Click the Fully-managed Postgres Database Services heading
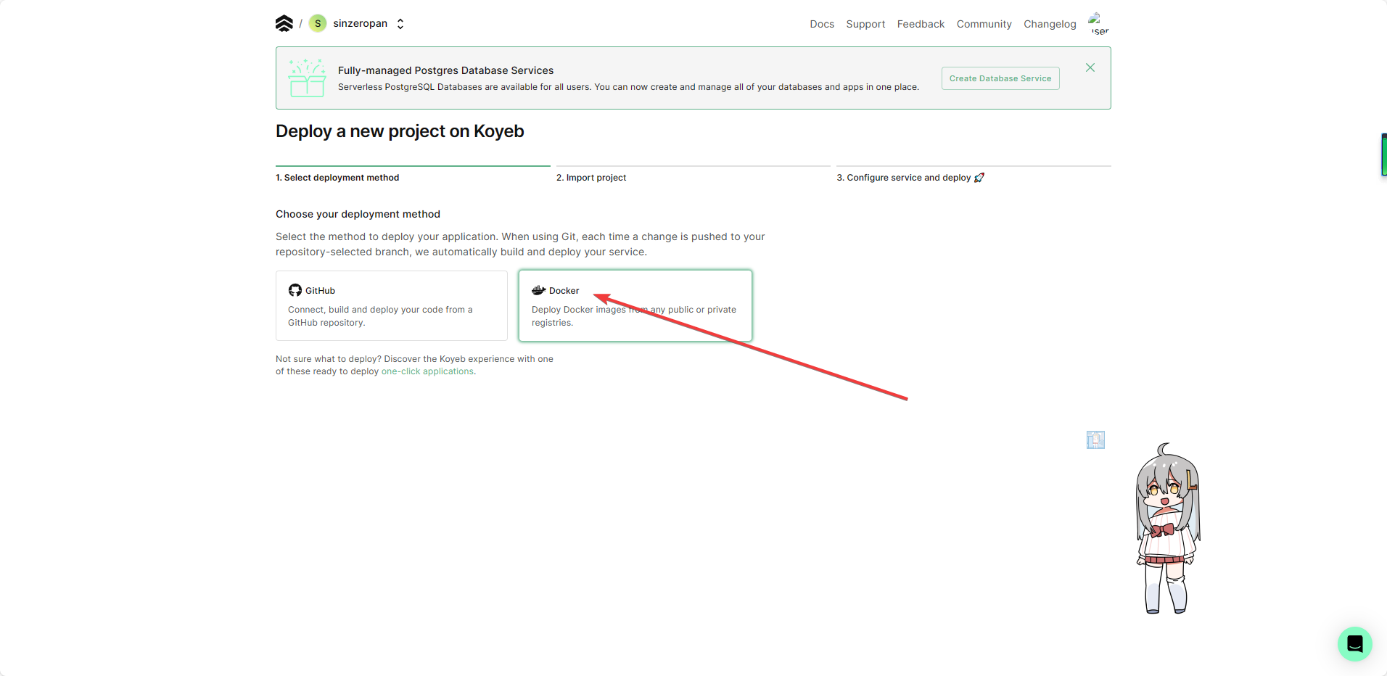This screenshot has width=1387, height=676. (445, 70)
